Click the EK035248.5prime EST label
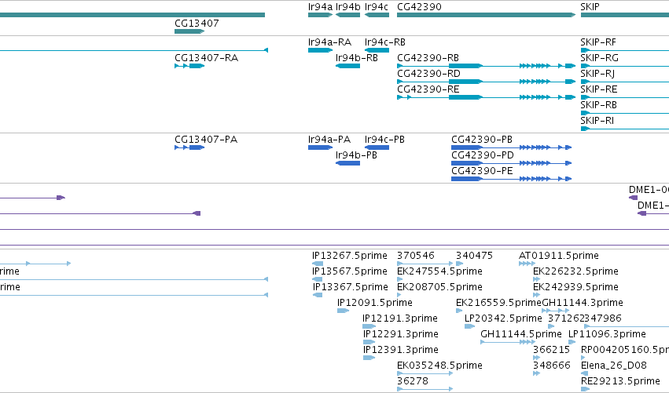 tap(439, 366)
